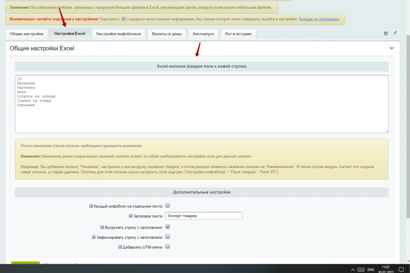Open touch keyboard icon in taskbar
The image size is (410, 273).
361,270
